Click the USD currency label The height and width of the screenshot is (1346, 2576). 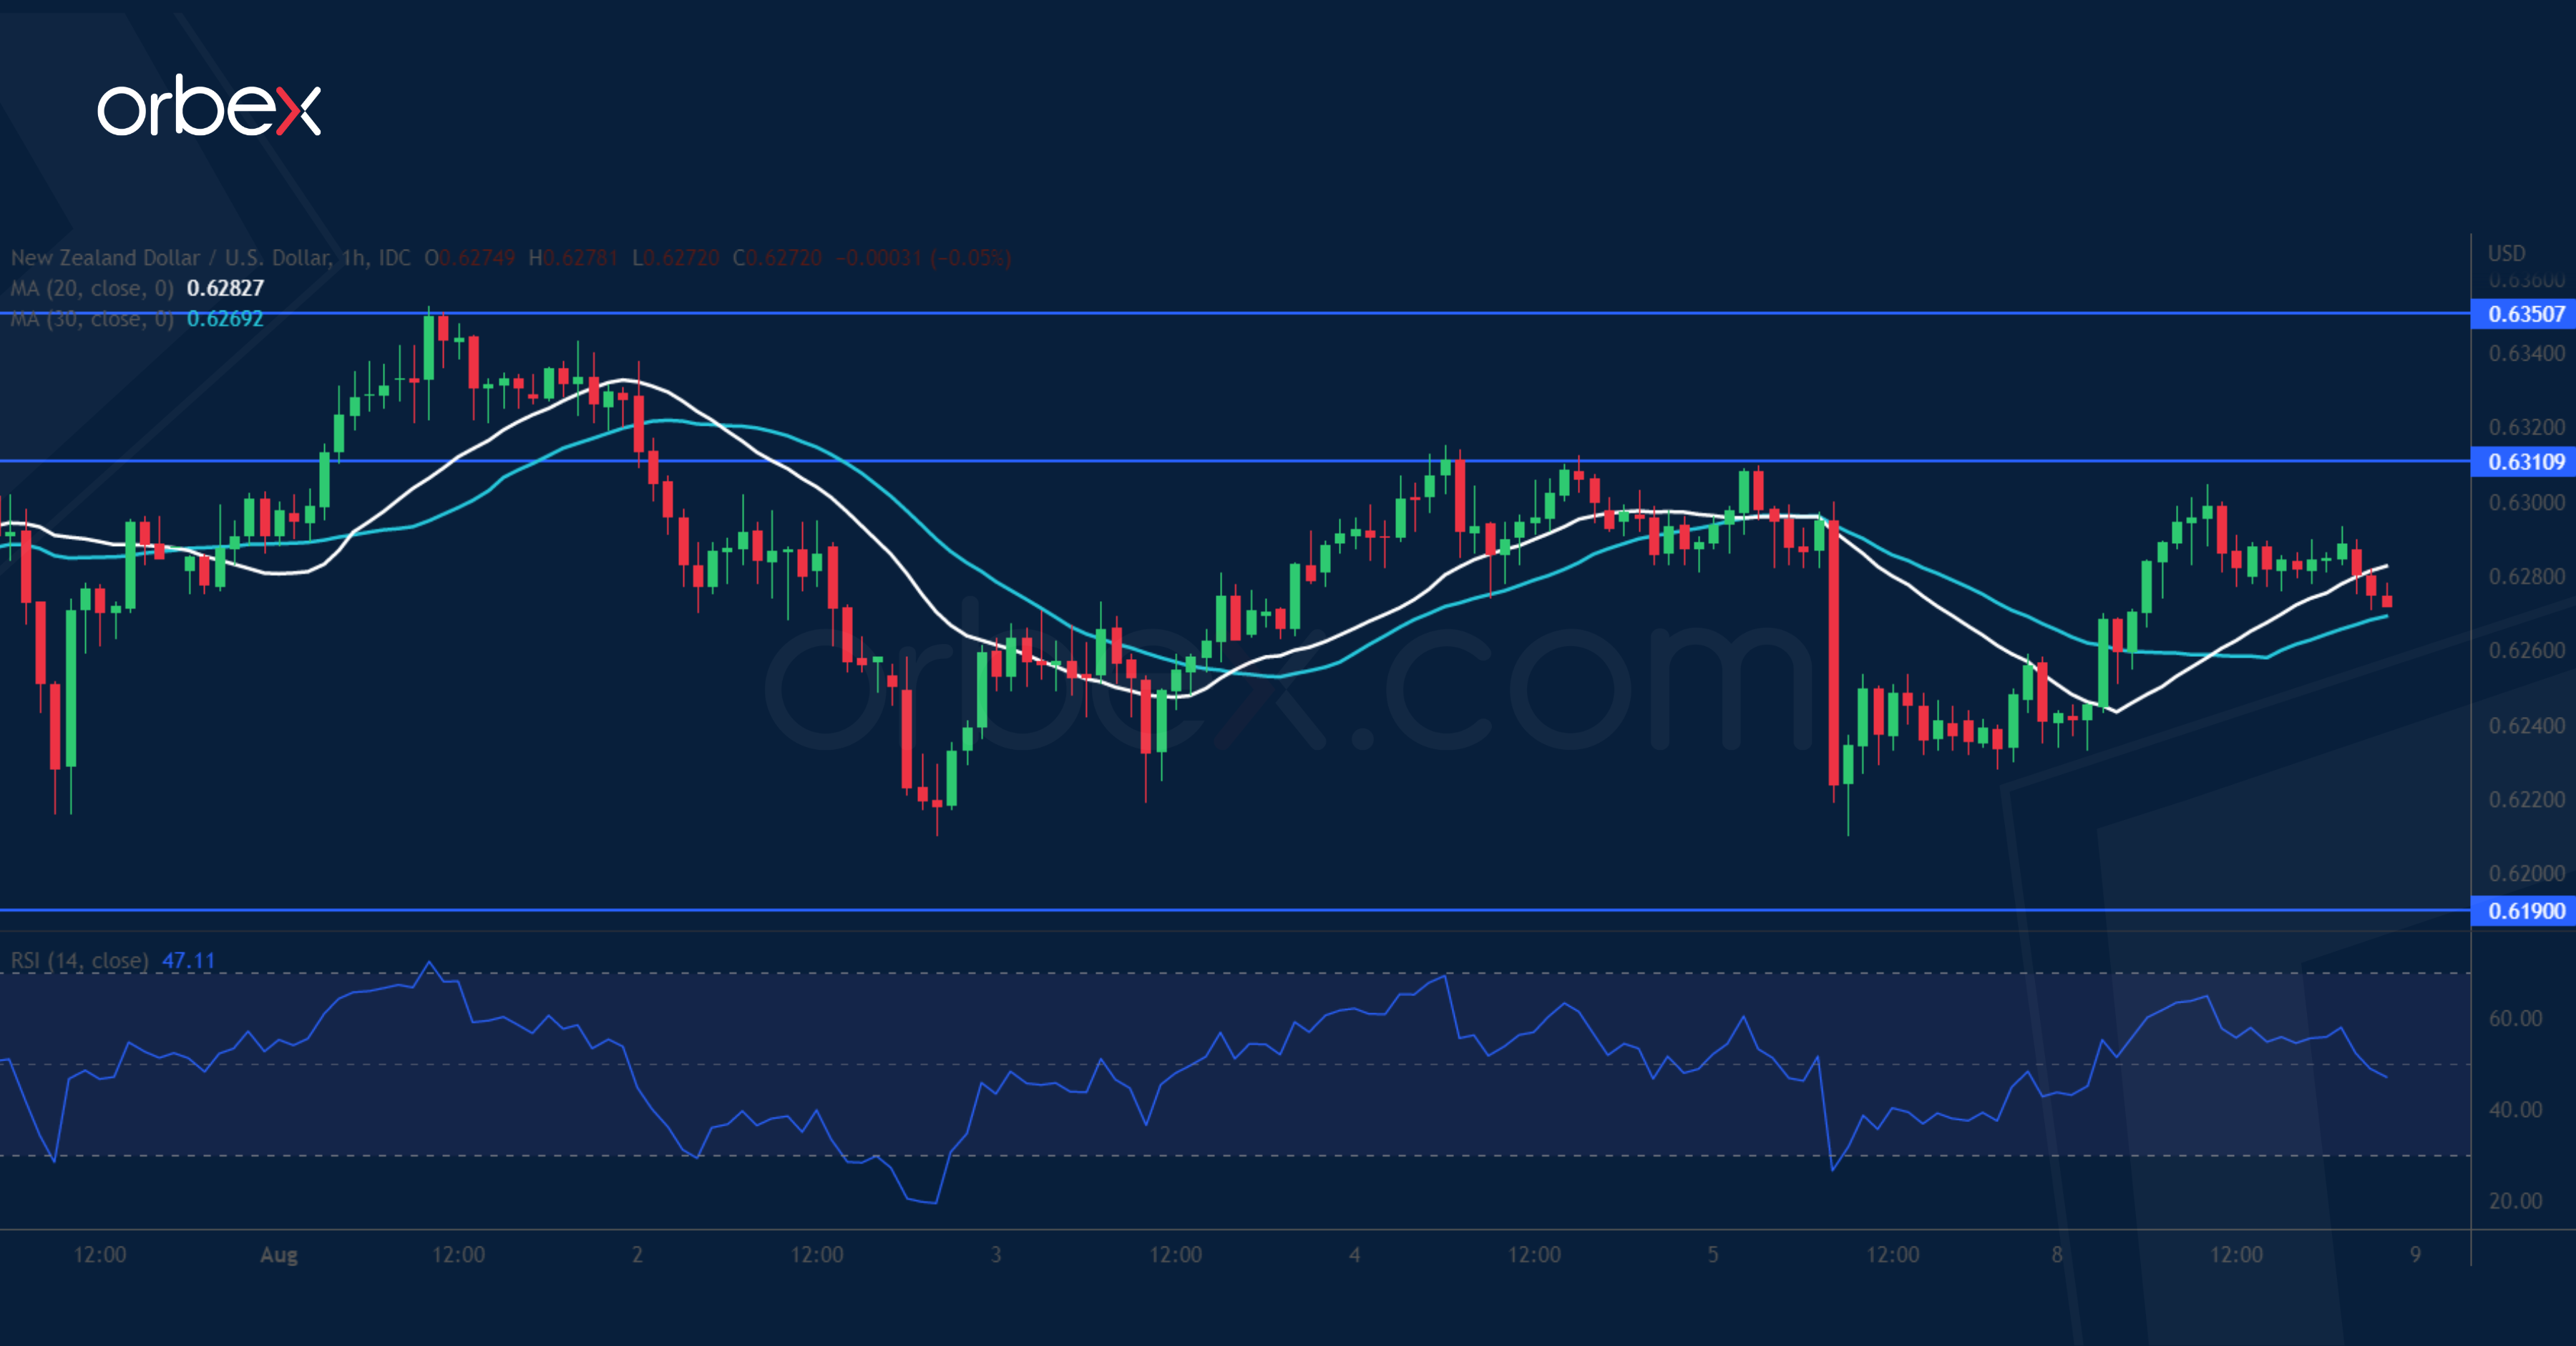(2506, 253)
